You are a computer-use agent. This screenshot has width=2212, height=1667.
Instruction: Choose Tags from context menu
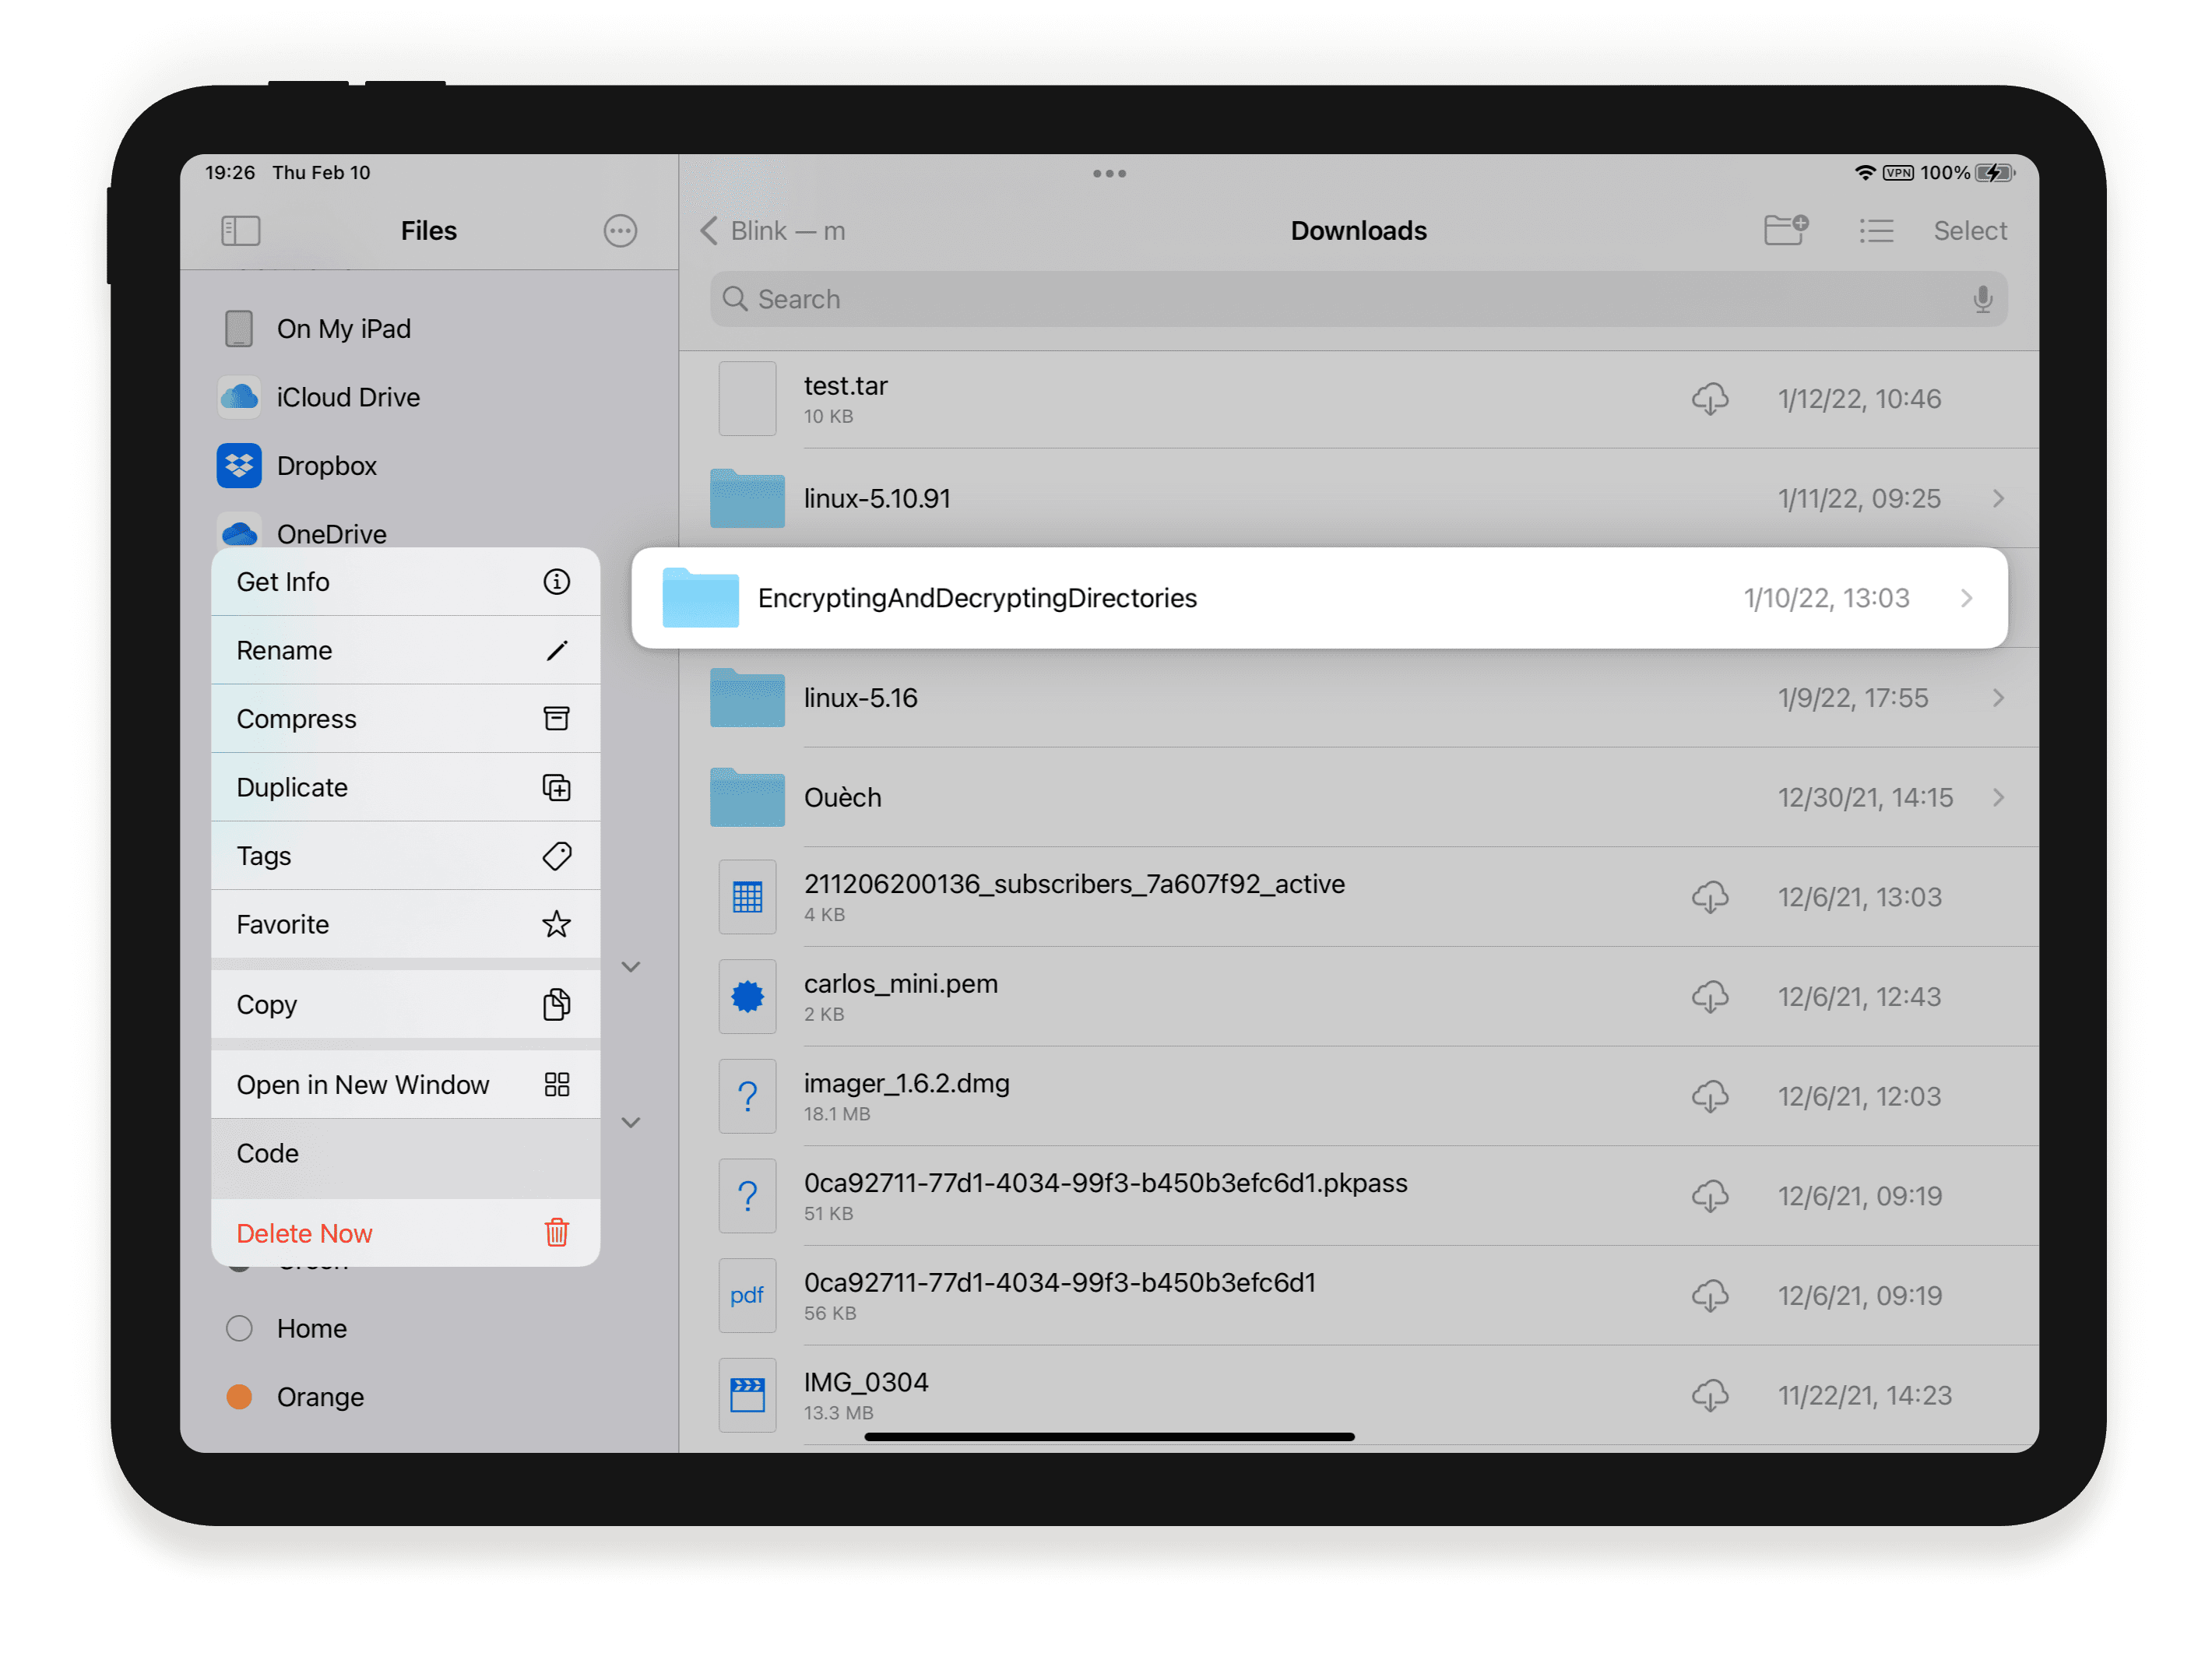[405, 855]
